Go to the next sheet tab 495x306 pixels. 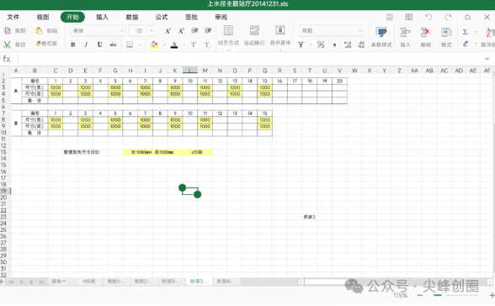coord(31,282)
